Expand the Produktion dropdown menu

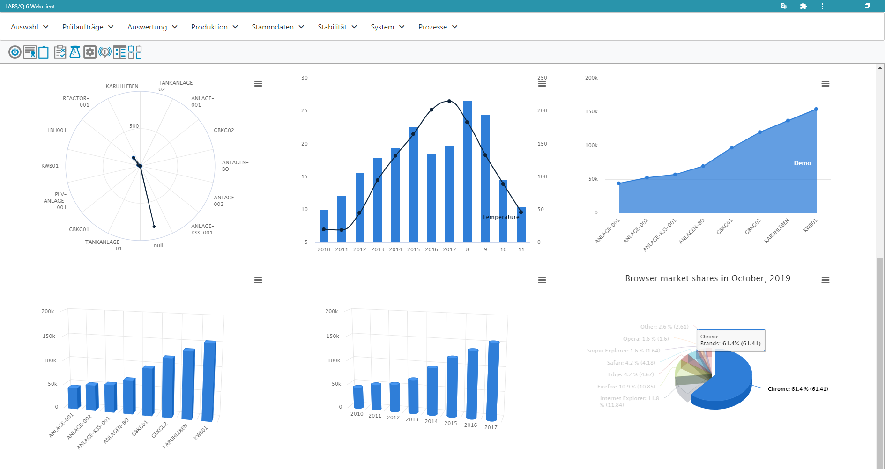[215, 27]
